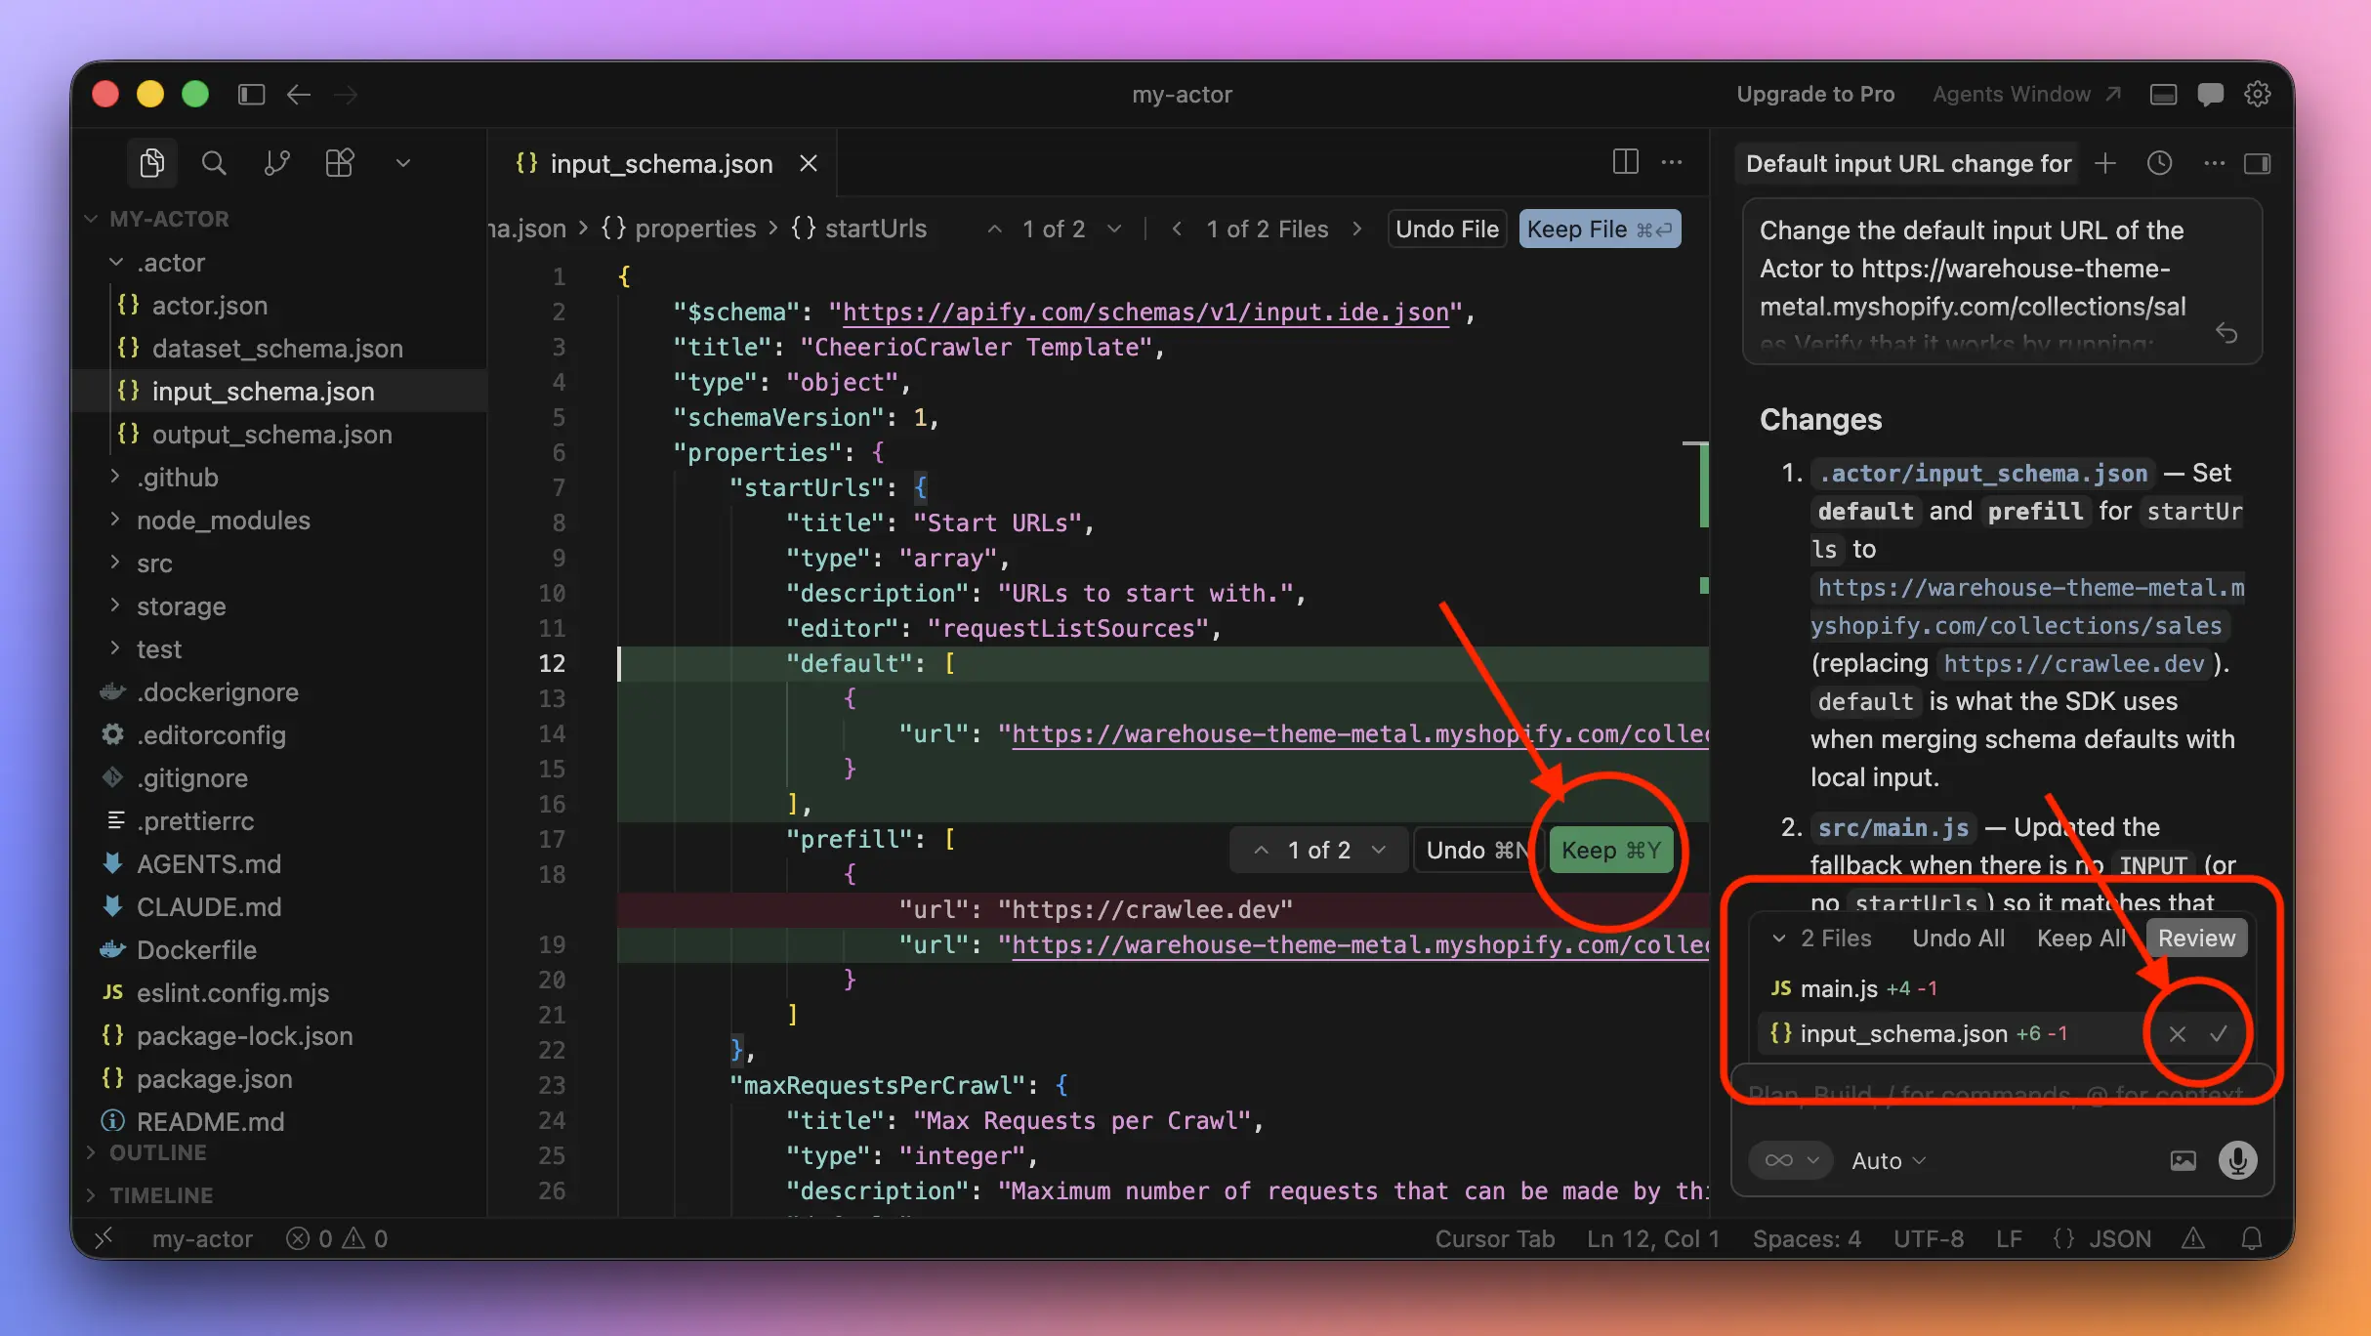Select the input_schema.json editor tab

[x=661, y=163]
